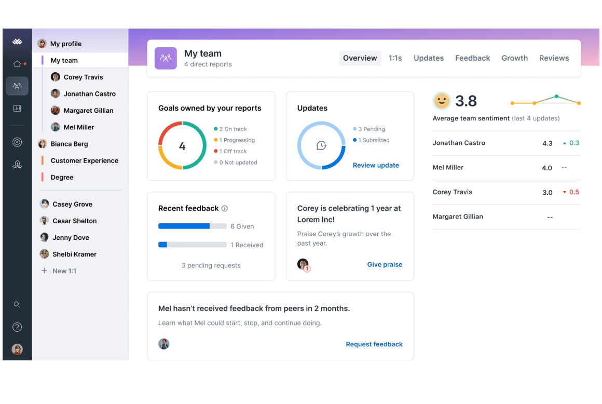
Task: Switch to the Reviews tab
Action: (x=554, y=58)
